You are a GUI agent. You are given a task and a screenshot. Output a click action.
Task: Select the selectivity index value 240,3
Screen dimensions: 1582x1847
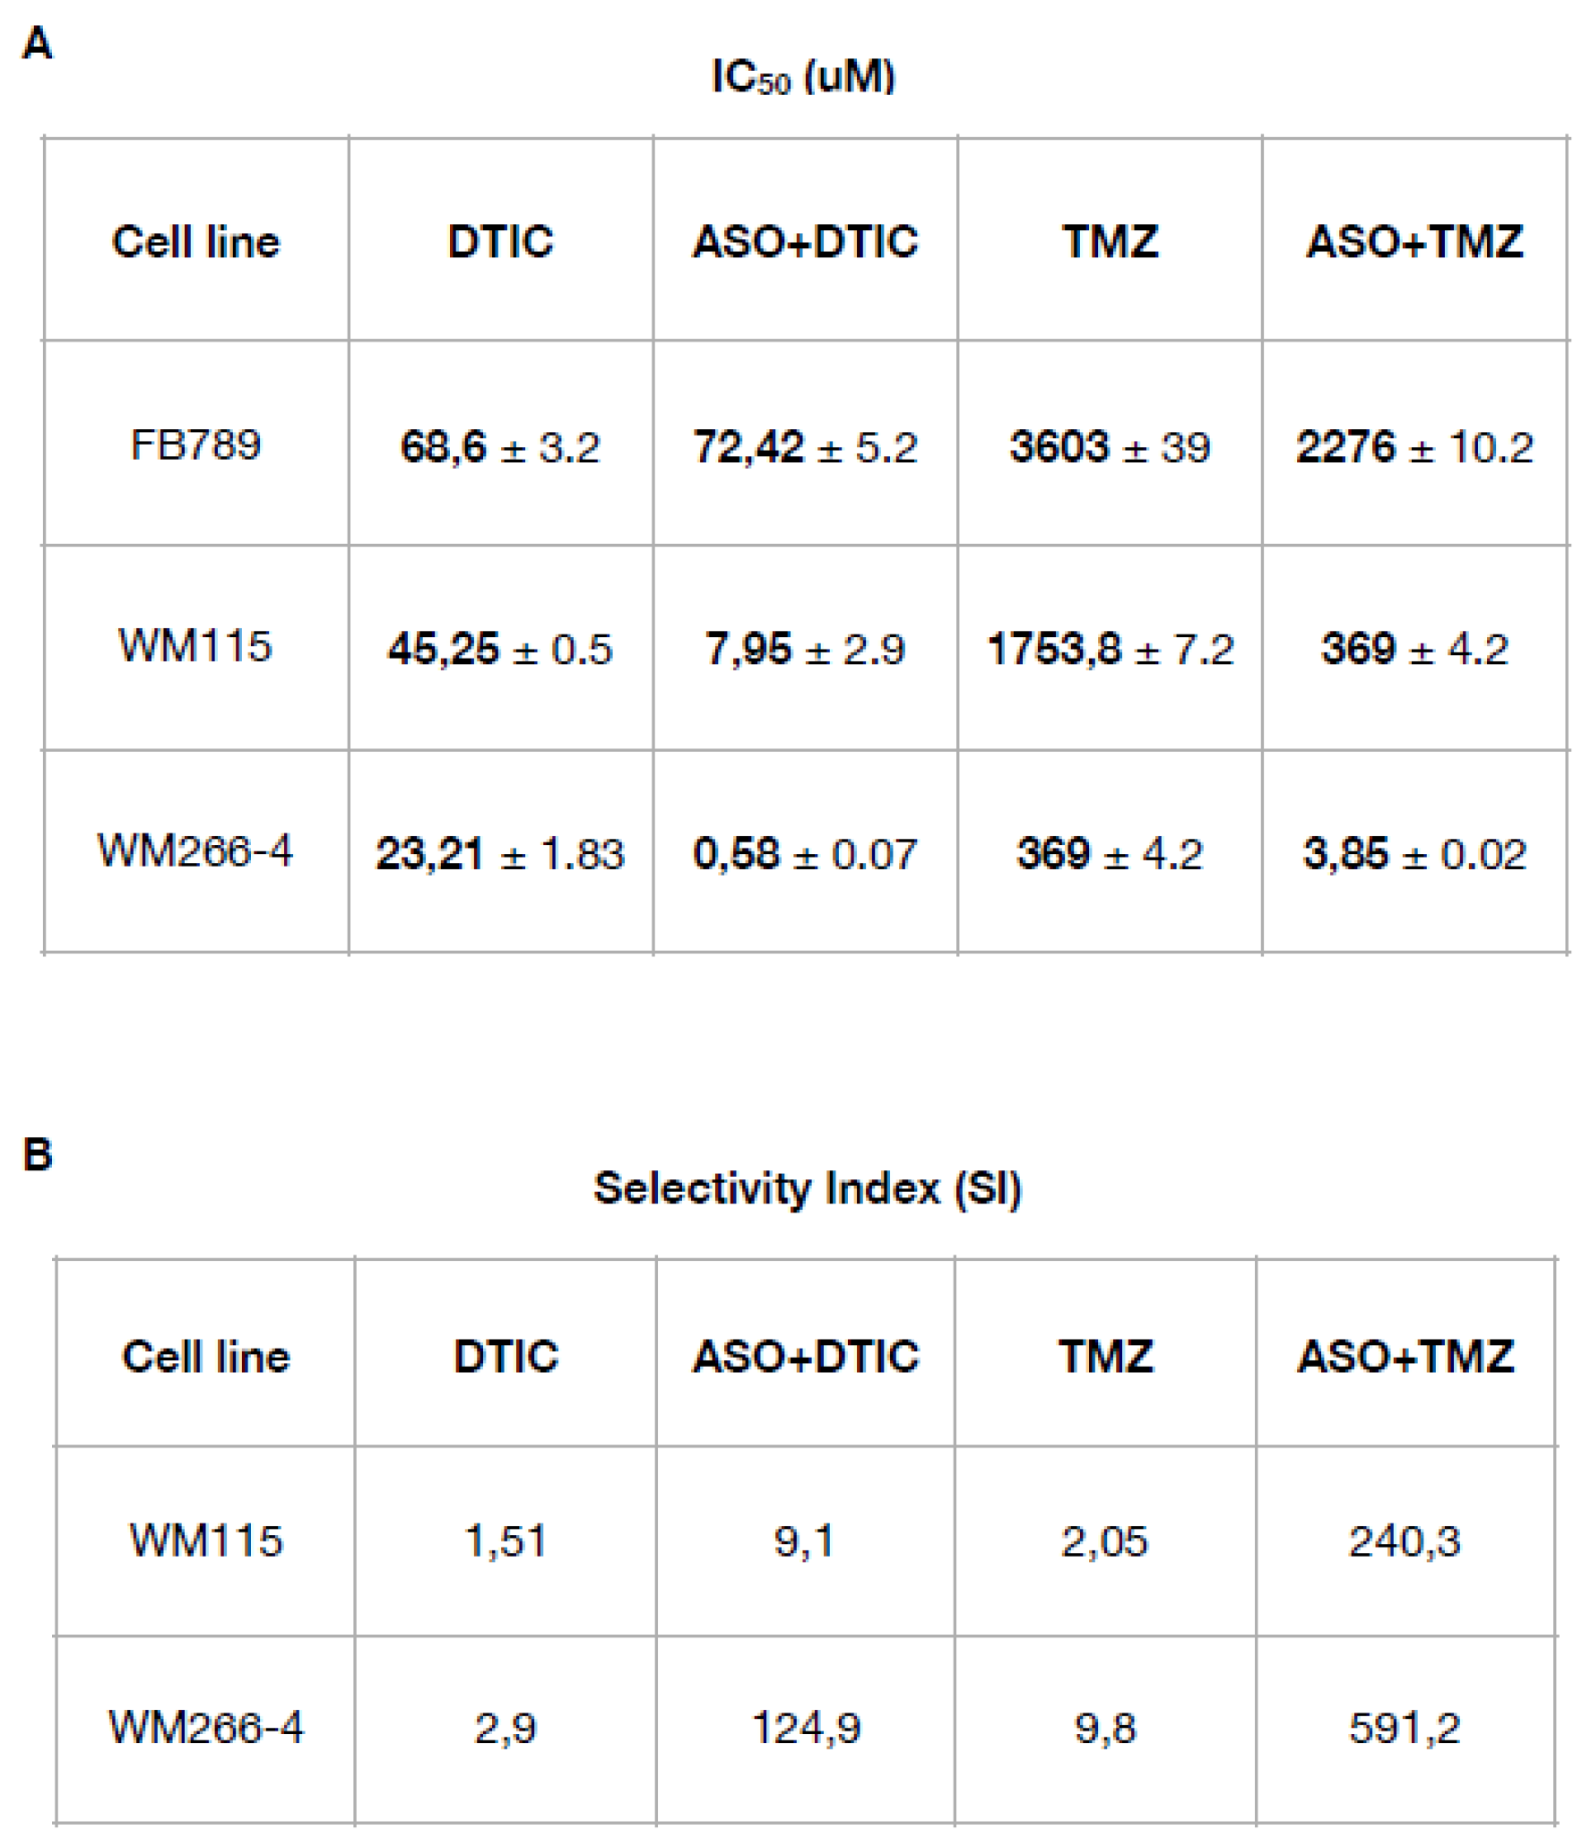[x=1405, y=1541]
